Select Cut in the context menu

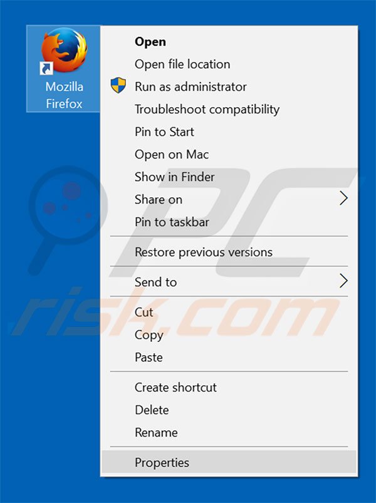coord(229,312)
